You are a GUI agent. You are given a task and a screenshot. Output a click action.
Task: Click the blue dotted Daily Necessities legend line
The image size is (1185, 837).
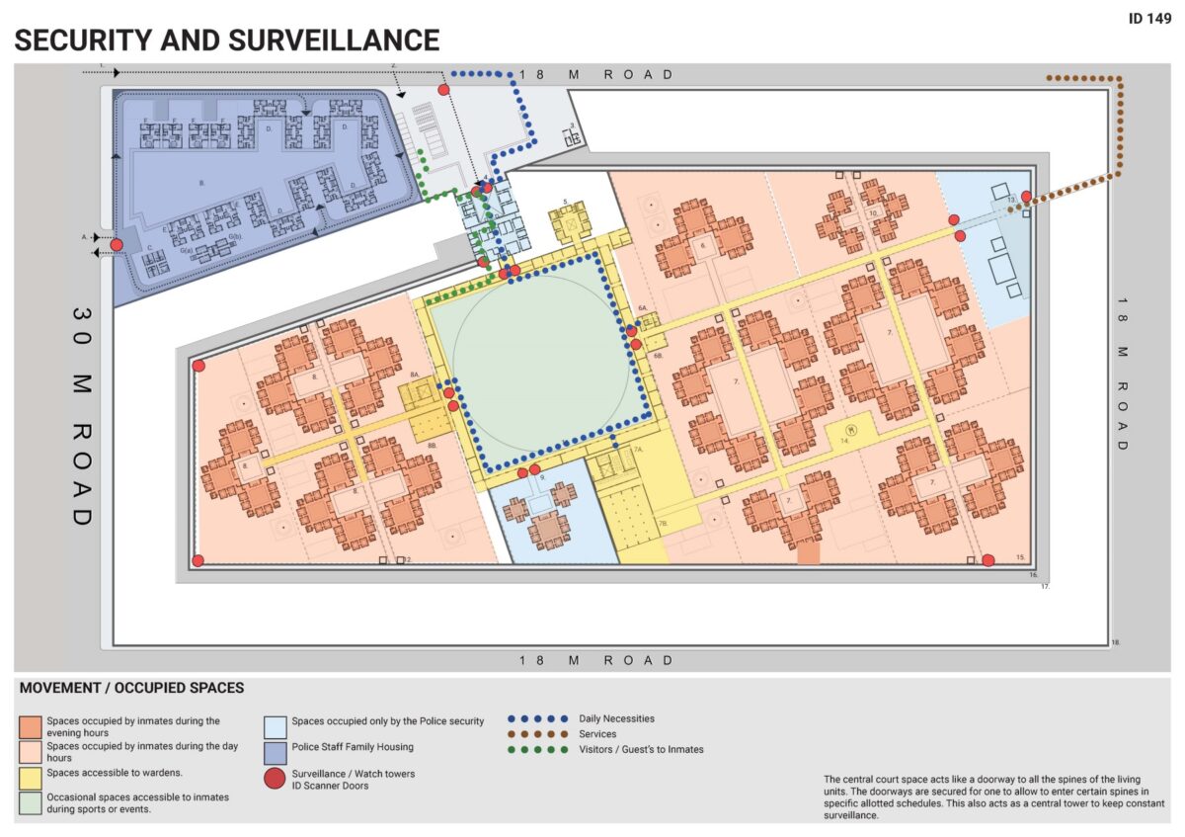click(538, 719)
